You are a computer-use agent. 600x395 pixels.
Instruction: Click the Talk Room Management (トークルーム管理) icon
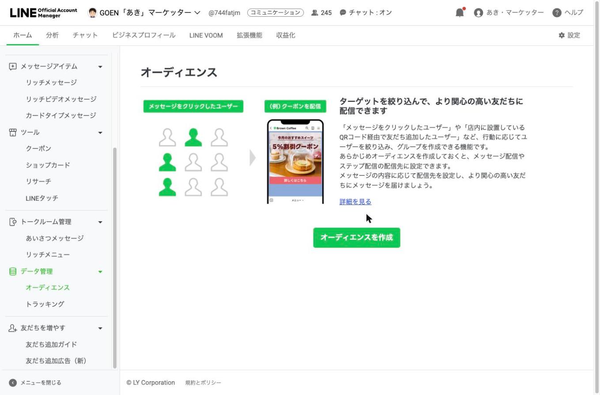point(13,222)
